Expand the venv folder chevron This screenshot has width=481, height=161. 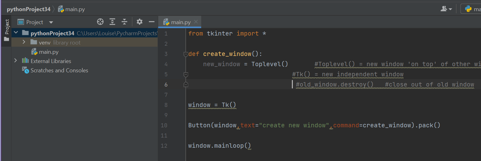click(x=24, y=42)
